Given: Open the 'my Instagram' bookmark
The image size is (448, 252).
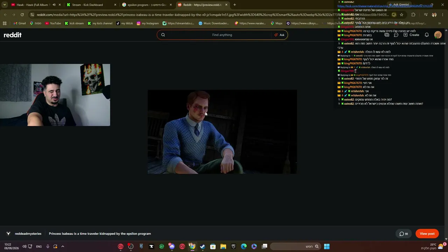Looking at the screenshot, I should (148, 23).
